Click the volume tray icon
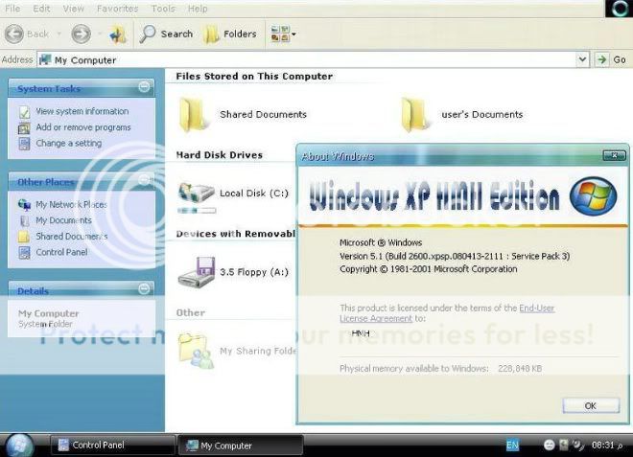Screen dimensions: 633x457 click(578, 445)
